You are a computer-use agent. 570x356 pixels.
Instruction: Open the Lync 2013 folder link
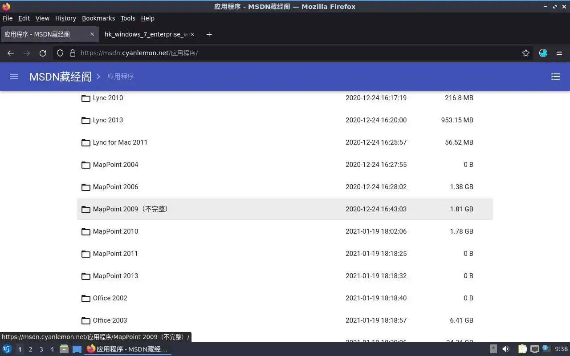pos(108,120)
